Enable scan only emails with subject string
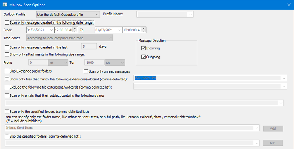 (x=7, y=95)
